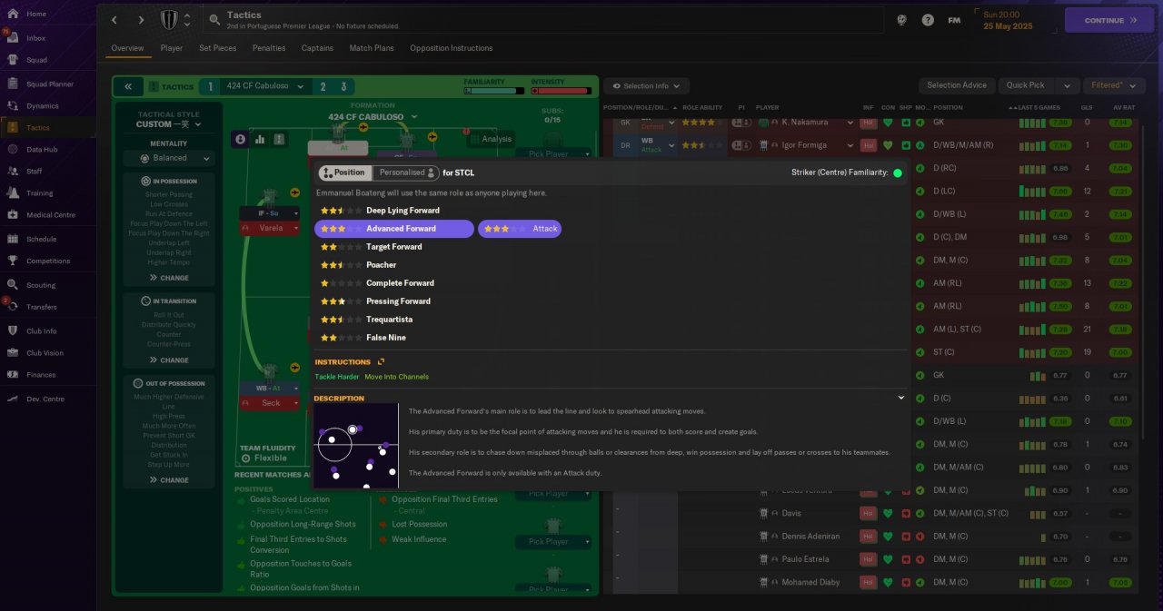
Task: Switch to tactic slot 2
Action: pos(323,86)
